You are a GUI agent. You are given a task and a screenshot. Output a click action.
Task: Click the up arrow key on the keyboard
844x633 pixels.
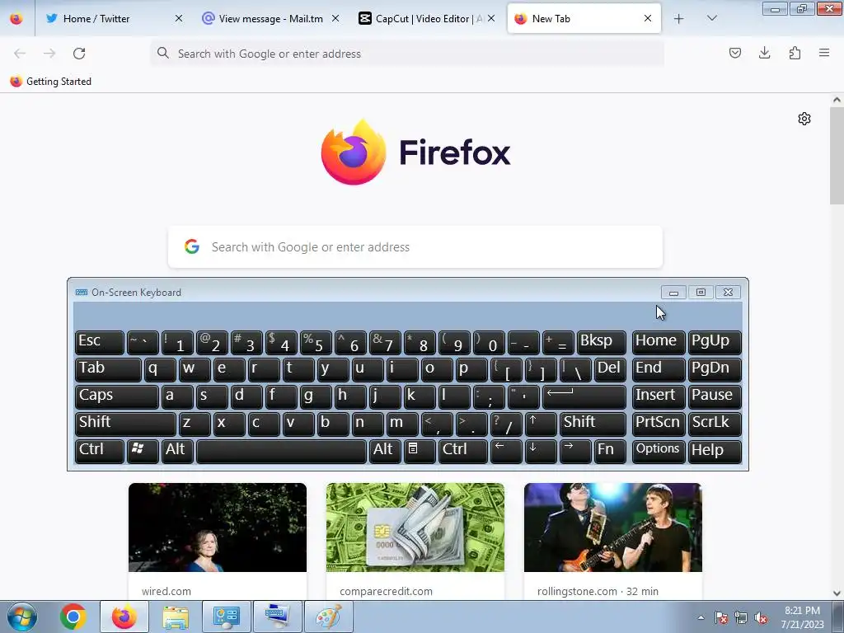click(x=541, y=424)
